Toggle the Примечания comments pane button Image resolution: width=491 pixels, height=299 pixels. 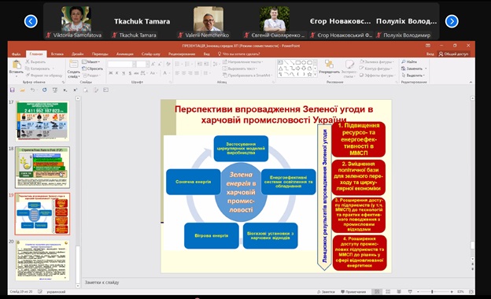(353, 291)
